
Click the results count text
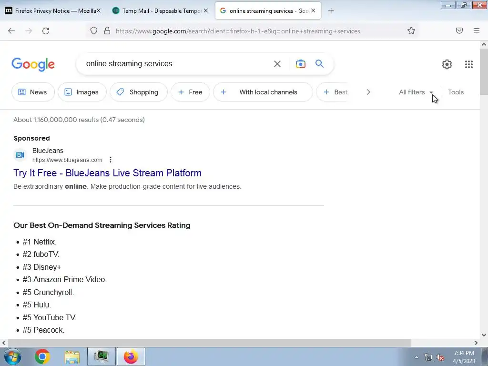79,120
